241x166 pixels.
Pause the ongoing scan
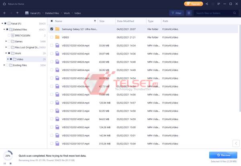pos(5,163)
